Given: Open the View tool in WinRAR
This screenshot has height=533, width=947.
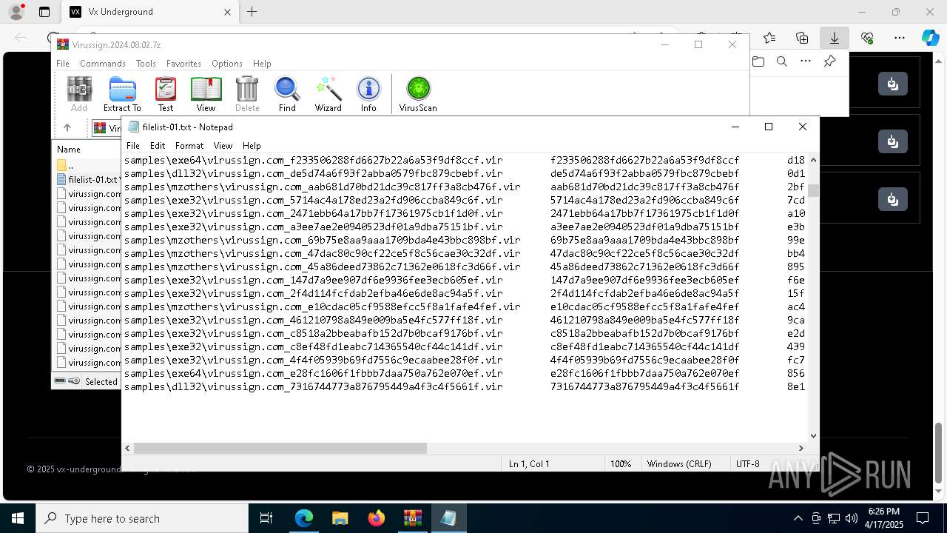Looking at the screenshot, I should pyautogui.click(x=206, y=94).
